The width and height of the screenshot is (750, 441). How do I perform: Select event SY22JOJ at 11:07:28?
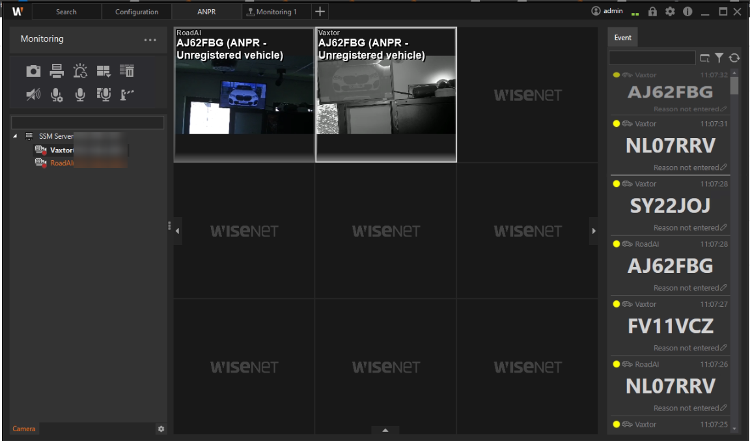(x=670, y=205)
